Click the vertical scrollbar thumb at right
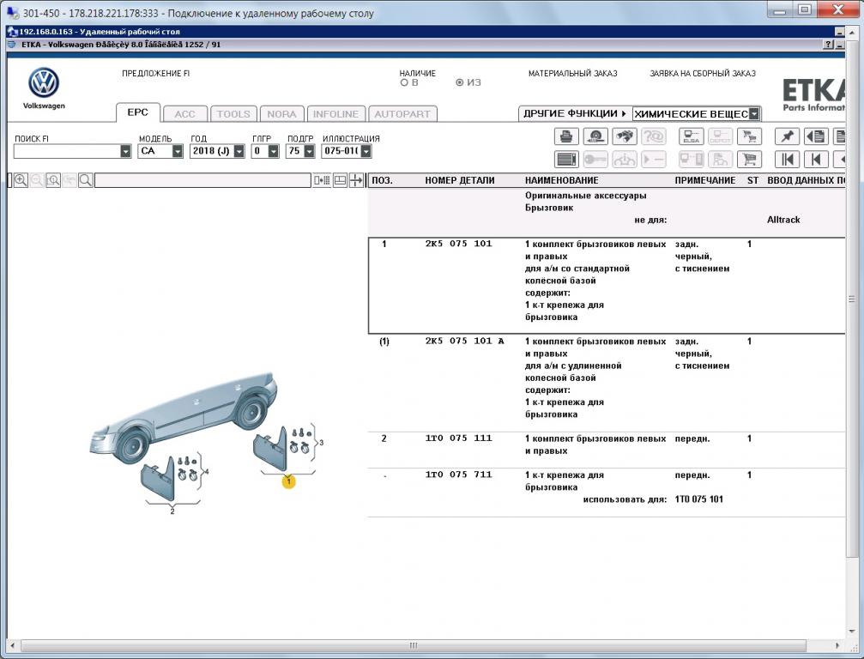Image resolution: width=864 pixels, height=659 pixels. point(851,299)
